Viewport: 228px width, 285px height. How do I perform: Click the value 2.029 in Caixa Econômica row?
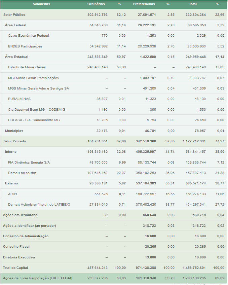pyautogui.click(x=201, y=36)
